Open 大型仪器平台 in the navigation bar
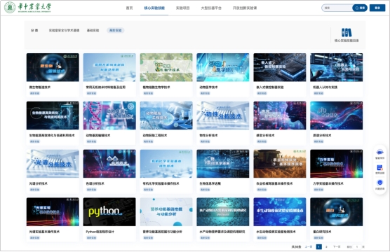 211,8
